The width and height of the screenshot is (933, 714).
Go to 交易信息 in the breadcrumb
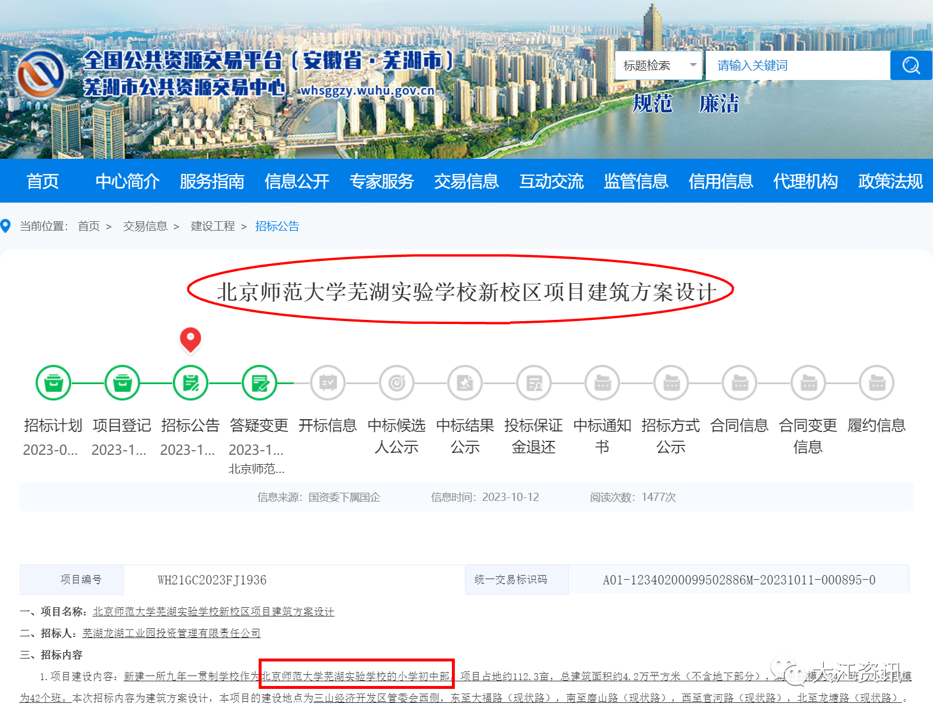145,226
